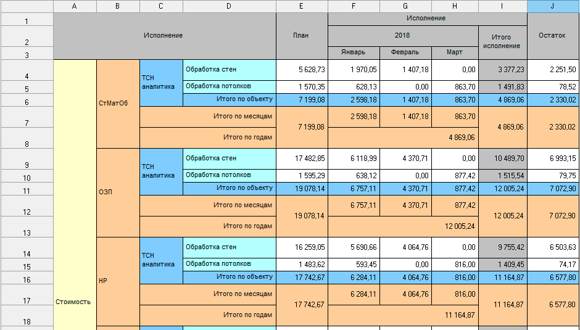Select 'Итого по месяцам' in row 12
The height and width of the screenshot is (330, 580).
(x=208, y=205)
